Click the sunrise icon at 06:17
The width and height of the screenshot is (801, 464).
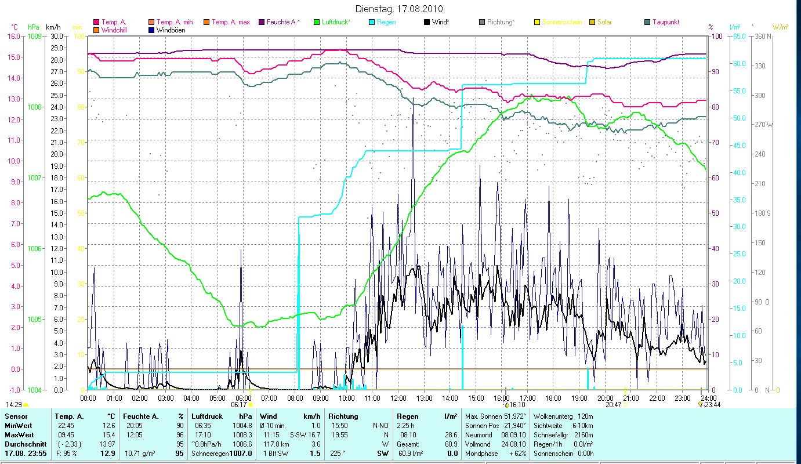point(251,405)
